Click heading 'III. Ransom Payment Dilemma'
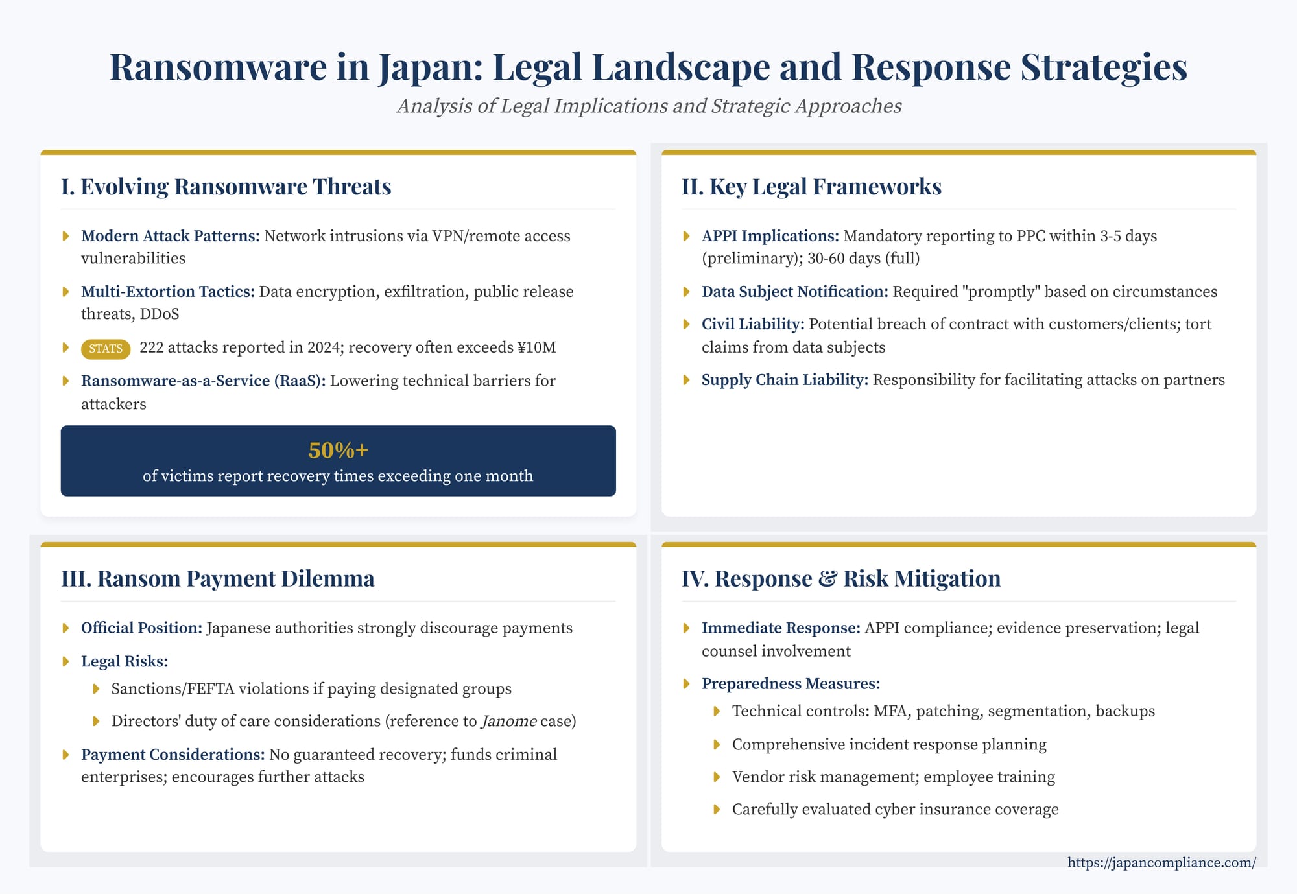The width and height of the screenshot is (1297, 894). point(218,578)
